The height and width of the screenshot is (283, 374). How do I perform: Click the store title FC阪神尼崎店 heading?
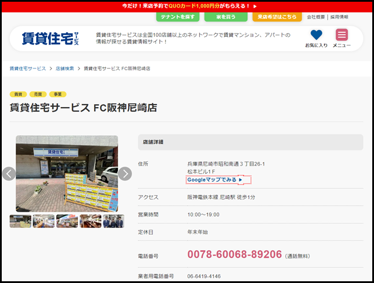(x=83, y=108)
